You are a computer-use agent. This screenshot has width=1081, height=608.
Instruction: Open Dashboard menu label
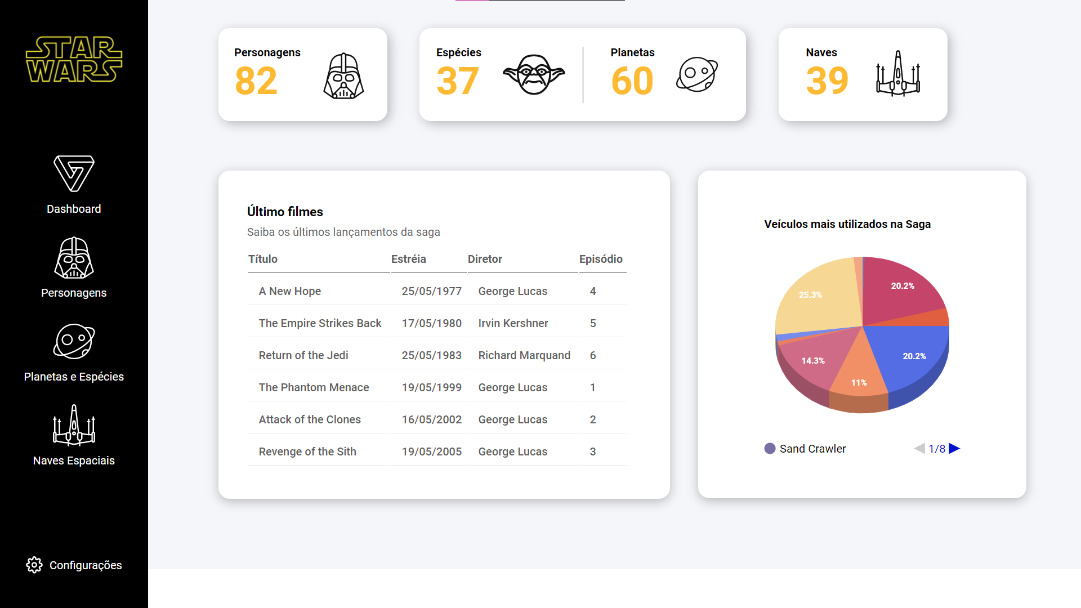coord(74,209)
